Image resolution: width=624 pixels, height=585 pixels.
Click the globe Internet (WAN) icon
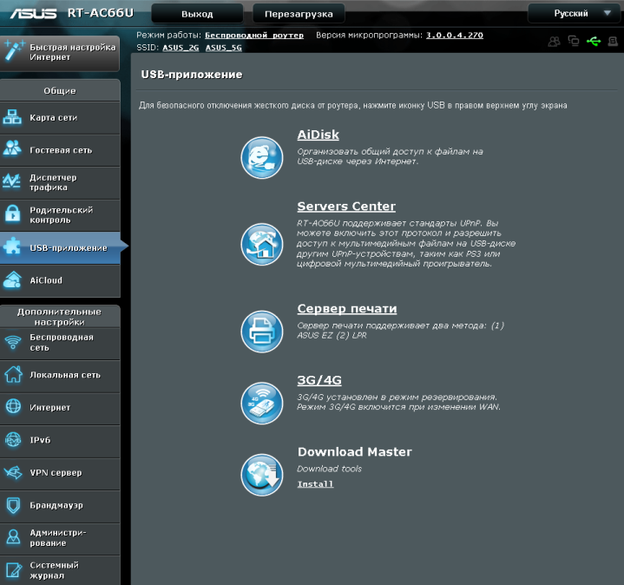click(13, 406)
